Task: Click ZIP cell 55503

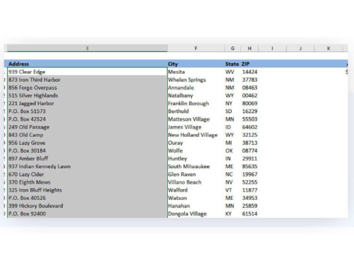Action: point(250,119)
